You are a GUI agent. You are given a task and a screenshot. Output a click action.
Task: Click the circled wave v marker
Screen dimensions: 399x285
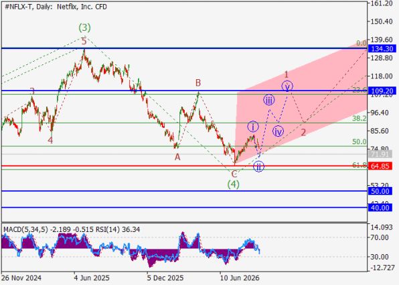(x=287, y=87)
